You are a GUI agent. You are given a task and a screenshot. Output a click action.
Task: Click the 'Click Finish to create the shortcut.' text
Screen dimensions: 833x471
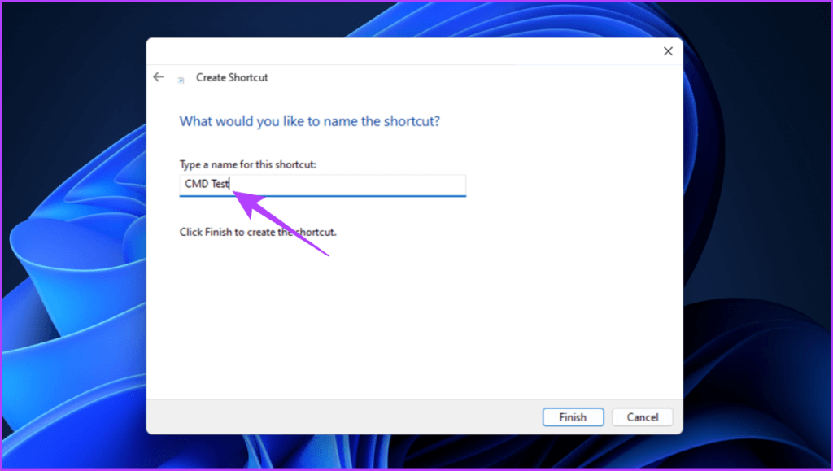[258, 232]
